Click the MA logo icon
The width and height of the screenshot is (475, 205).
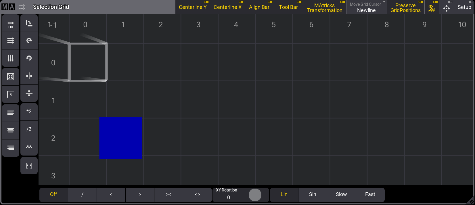[x=8, y=7]
